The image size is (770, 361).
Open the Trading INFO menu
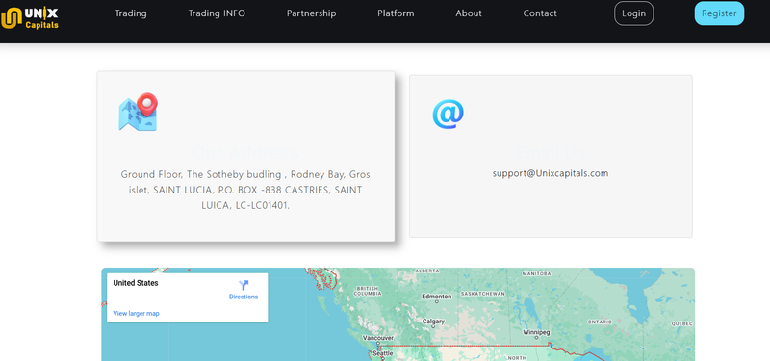tap(217, 13)
